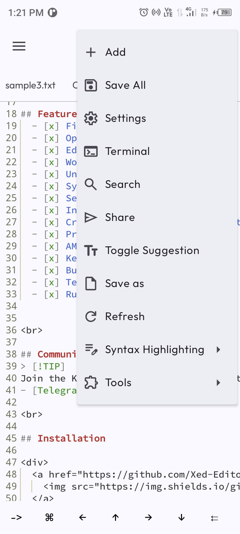Tap the Share arrow icon
The width and height of the screenshot is (240, 534).
(x=91, y=217)
